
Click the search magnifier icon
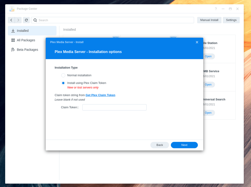[x=35, y=20]
